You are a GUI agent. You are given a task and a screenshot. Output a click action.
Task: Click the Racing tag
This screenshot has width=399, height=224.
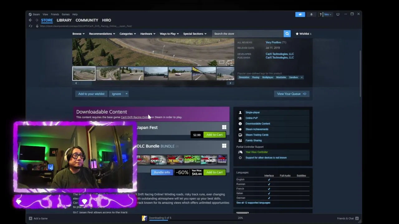[x=256, y=77]
